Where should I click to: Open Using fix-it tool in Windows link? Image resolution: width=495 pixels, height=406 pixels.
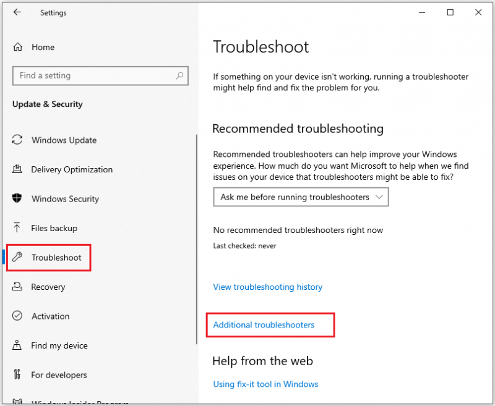pyautogui.click(x=265, y=384)
